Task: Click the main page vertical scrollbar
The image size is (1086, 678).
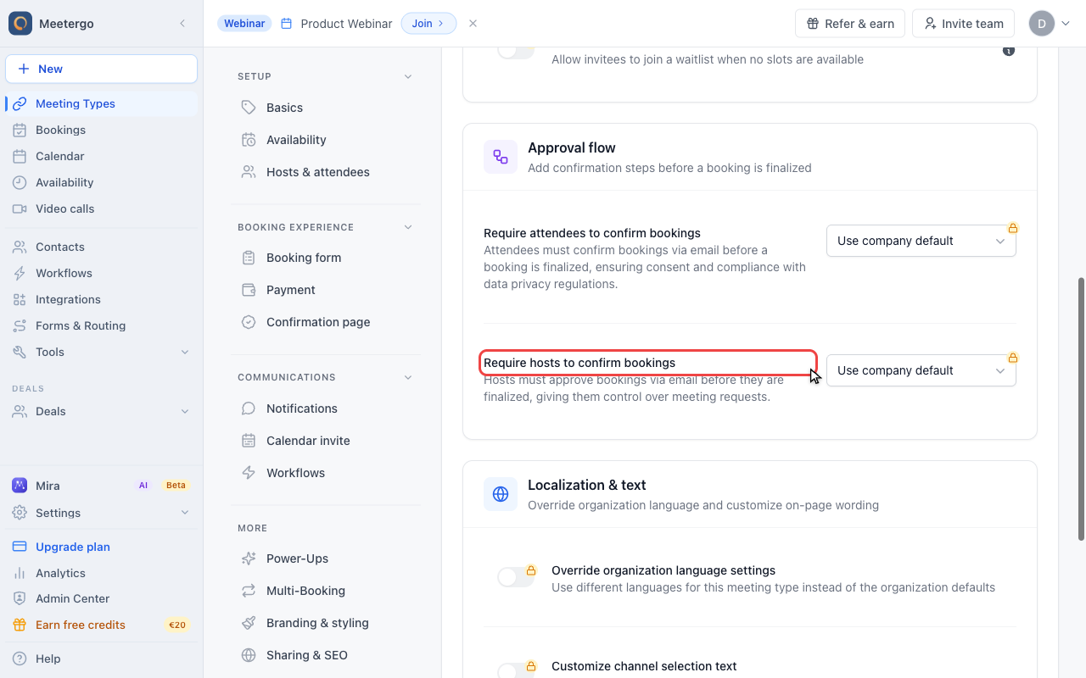Action: tap(1081, 408)
